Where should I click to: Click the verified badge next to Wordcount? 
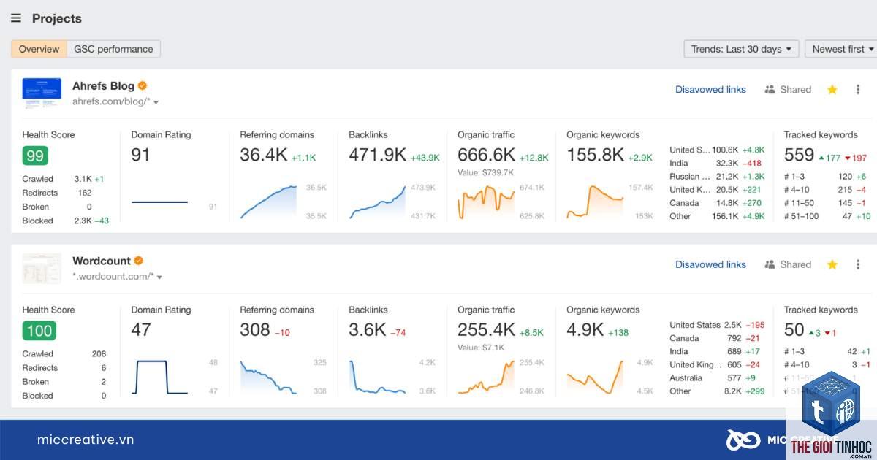point(138,261)
